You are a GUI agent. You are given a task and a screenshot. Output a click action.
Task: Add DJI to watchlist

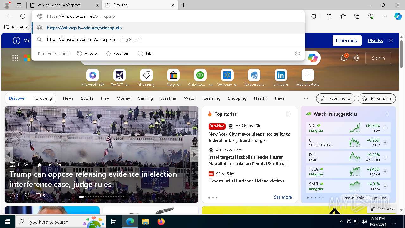[x=385, y=157]
